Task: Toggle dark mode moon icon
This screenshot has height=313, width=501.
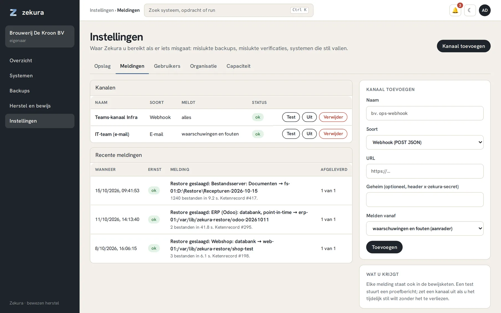Action: (470, 10)
